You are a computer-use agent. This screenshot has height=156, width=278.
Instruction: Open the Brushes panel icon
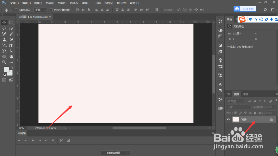pos(220,60)
